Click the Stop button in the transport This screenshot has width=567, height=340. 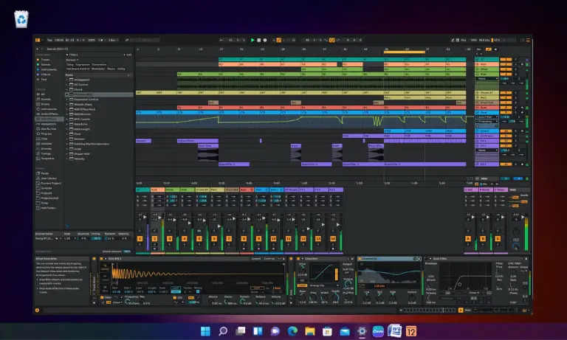tap(259, 40)
